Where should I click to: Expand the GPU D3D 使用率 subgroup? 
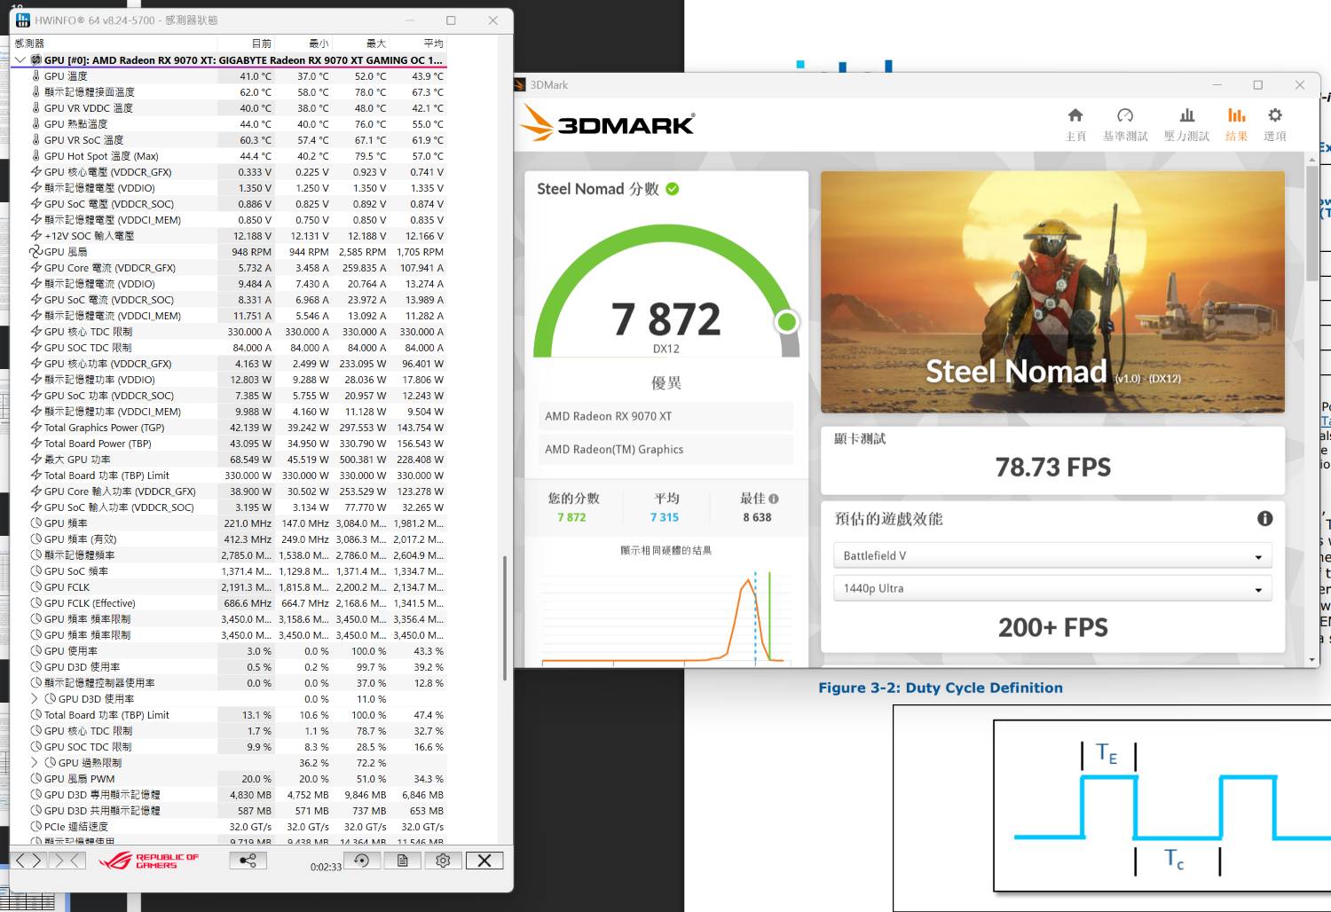pyautogui.click(x=35, y=699)
